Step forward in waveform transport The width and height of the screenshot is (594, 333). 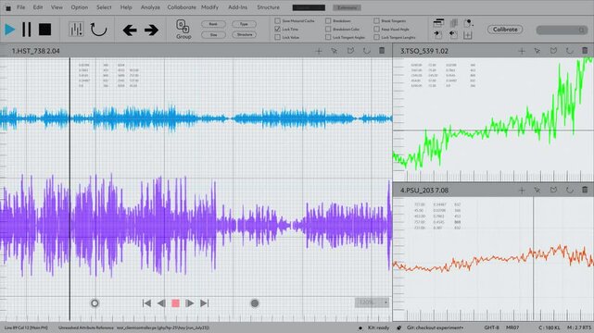coord(190,303)
